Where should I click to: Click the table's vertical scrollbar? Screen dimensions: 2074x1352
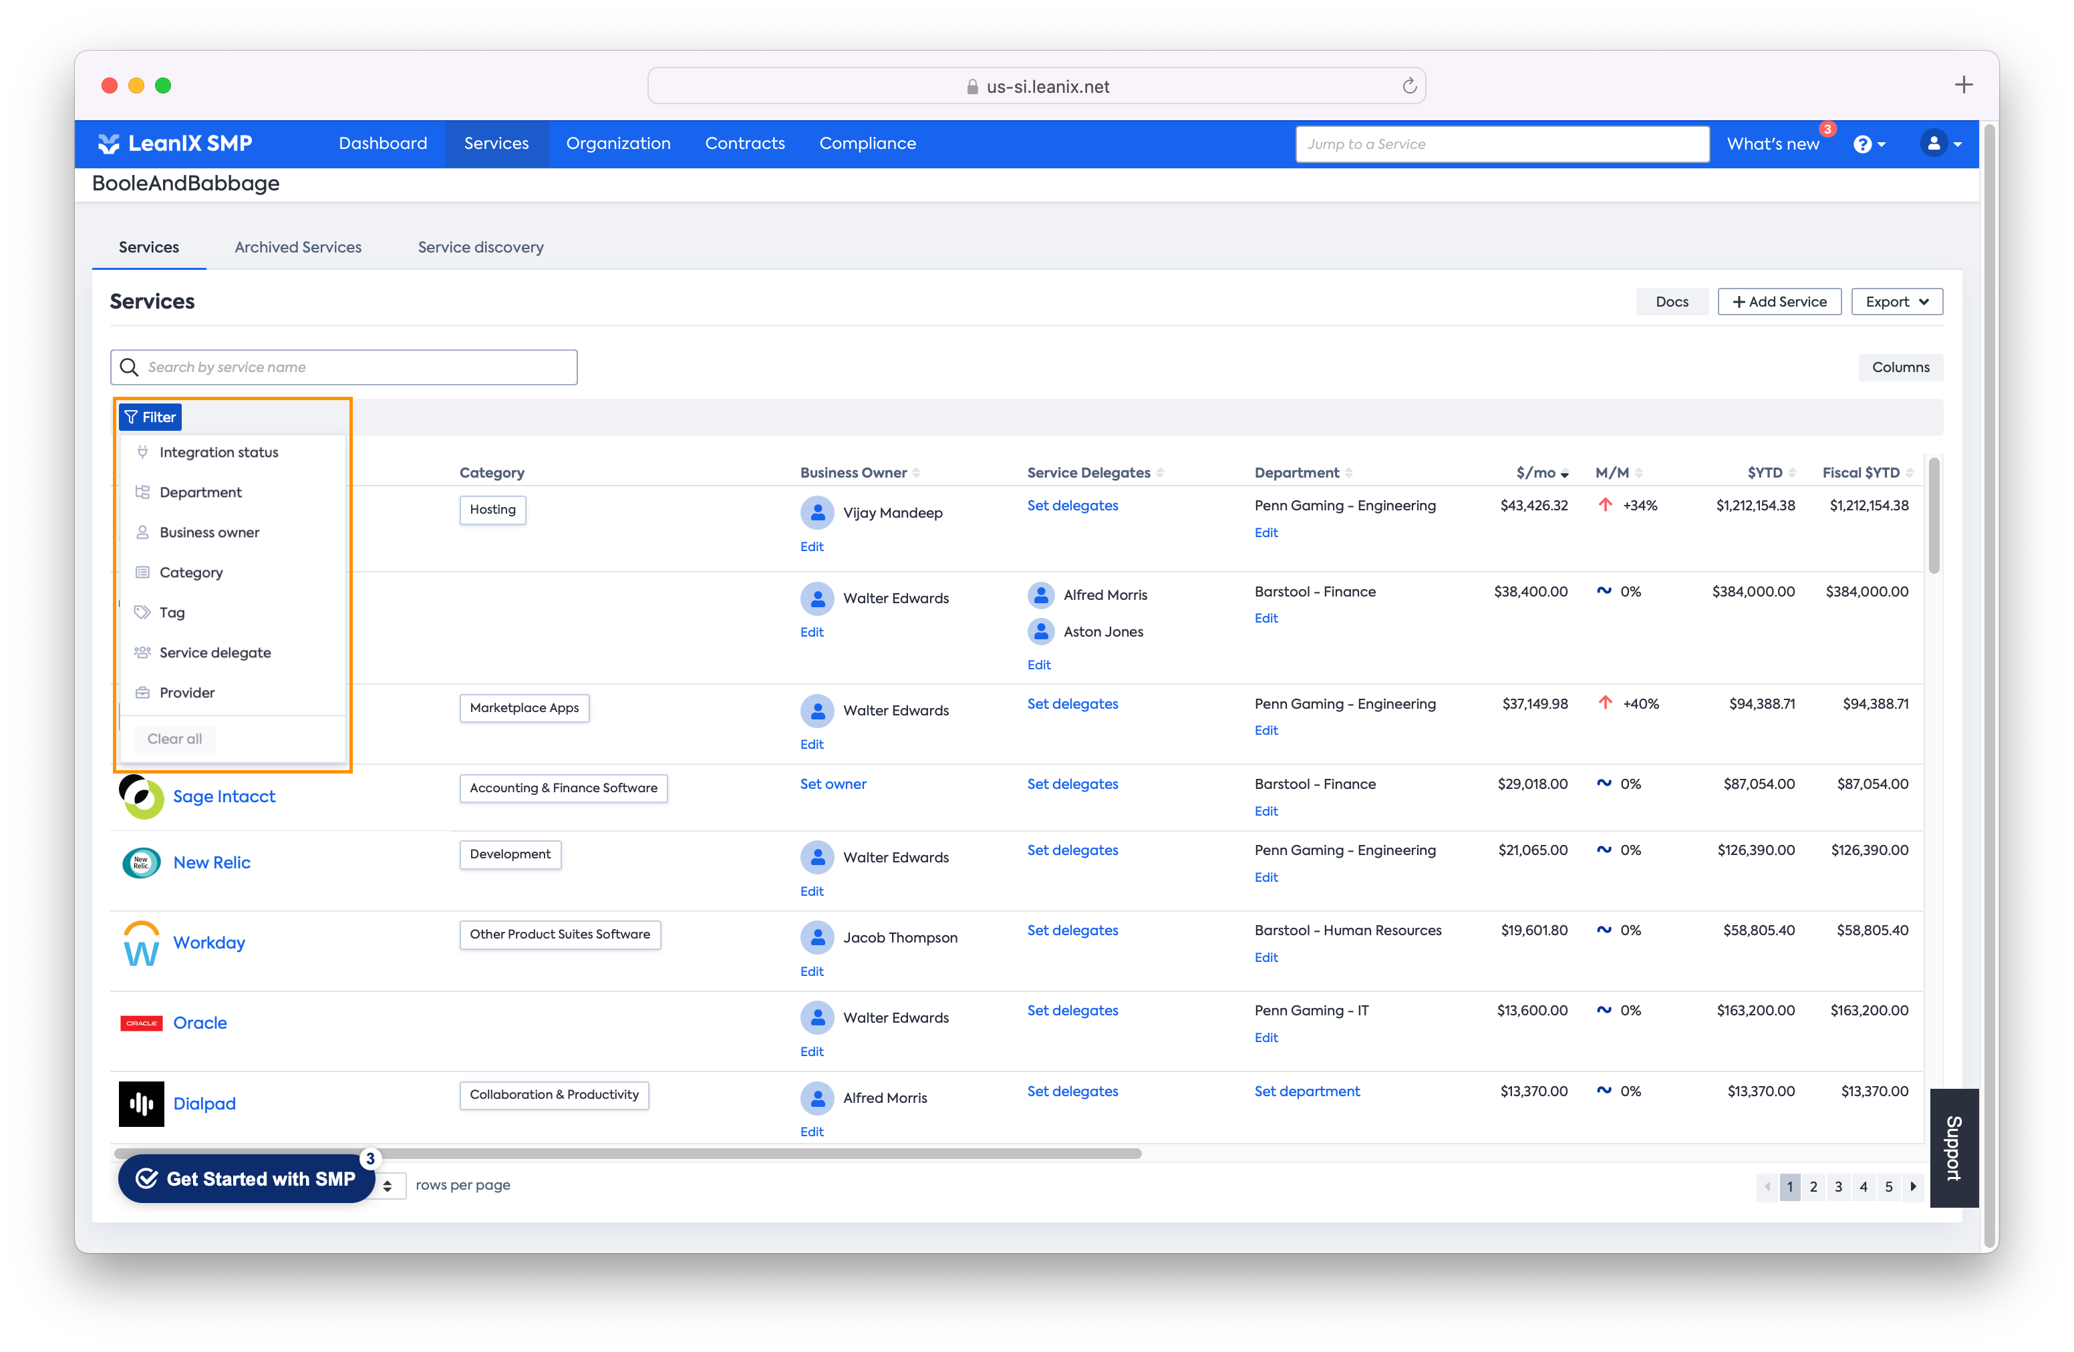click(1934, 516)
